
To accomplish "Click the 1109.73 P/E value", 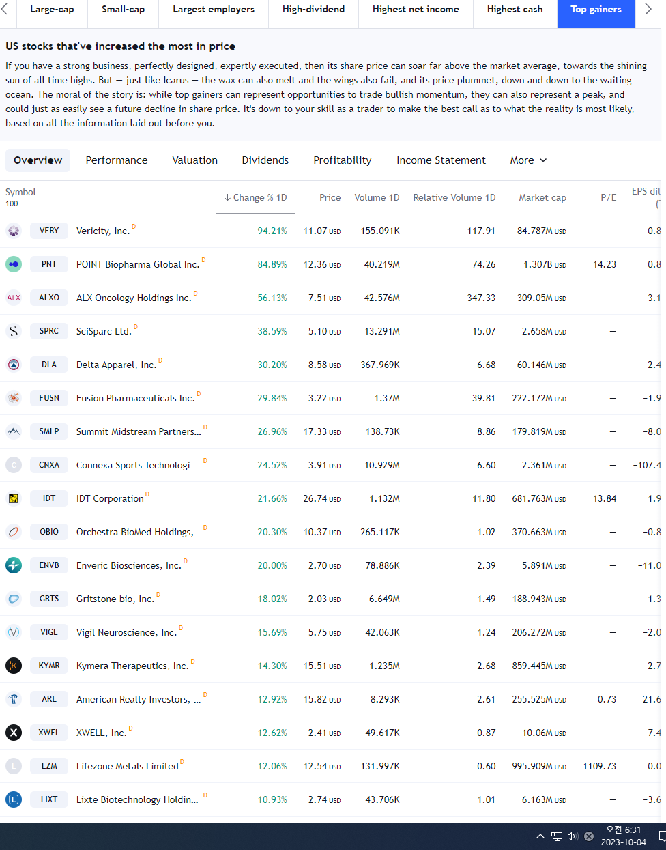I will click(x=599, y=766).
